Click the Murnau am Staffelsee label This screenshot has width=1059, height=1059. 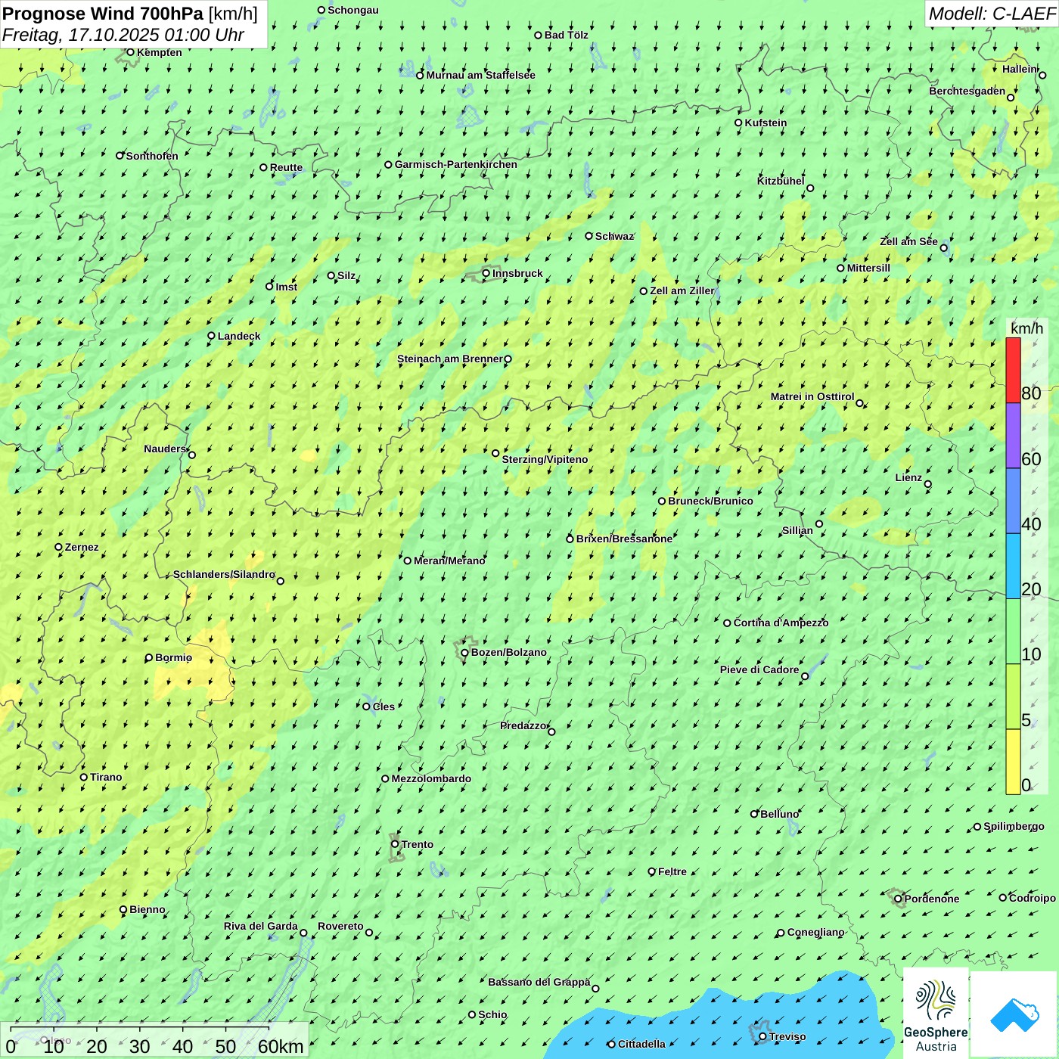(x=480, y=75)
